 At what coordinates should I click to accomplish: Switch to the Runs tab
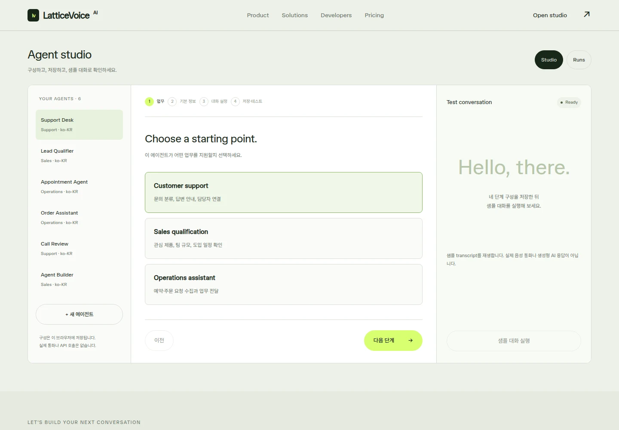coord(579,60)
